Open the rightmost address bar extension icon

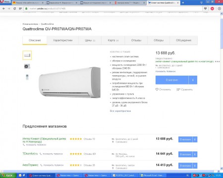[220, 8]
